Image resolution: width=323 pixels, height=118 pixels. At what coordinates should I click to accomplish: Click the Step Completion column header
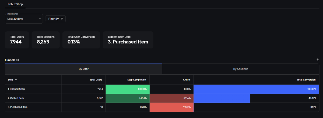point(137,80)
